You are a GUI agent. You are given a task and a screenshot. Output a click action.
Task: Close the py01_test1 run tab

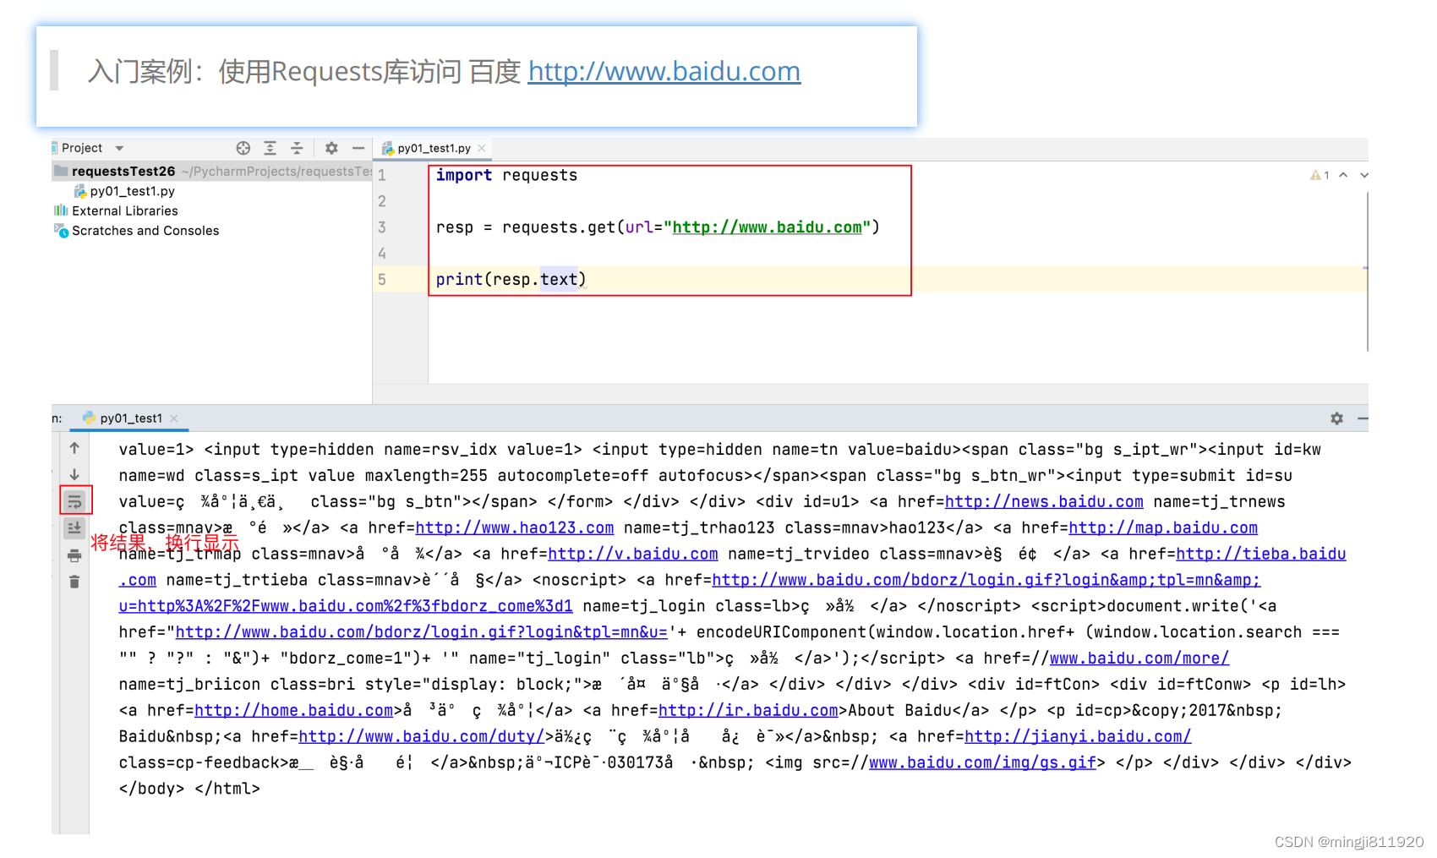174,418
